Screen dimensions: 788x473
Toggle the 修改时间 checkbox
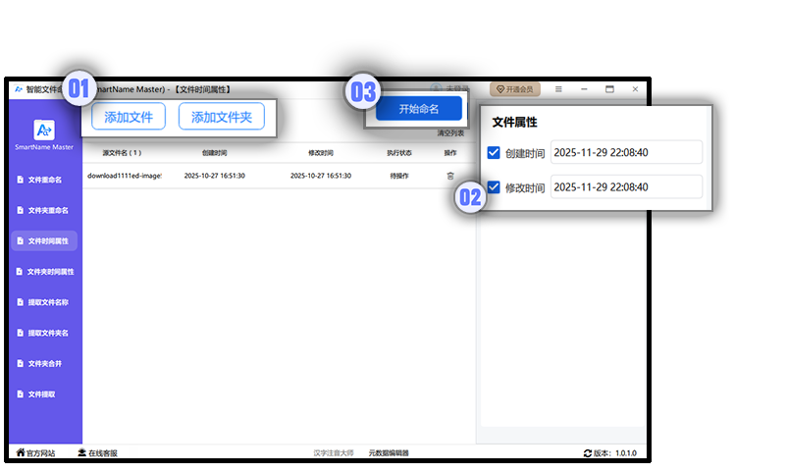pos(494,186)
